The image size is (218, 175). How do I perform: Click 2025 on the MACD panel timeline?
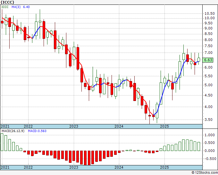coord(164,167)
